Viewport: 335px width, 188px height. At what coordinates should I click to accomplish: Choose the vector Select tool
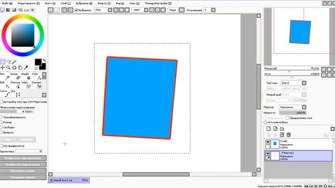26,85
